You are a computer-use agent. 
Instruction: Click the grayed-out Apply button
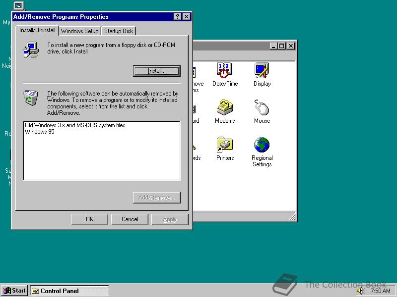click(170, 219)
